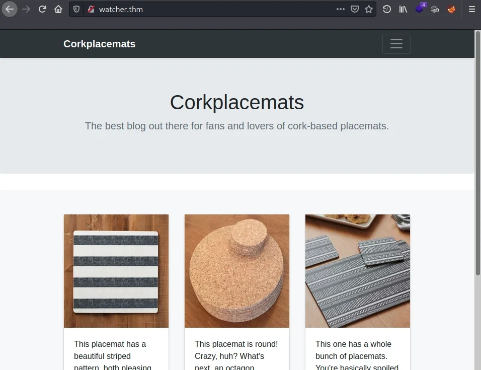Reload the current page
Viewport: 481px width, 370px height.
42,9
